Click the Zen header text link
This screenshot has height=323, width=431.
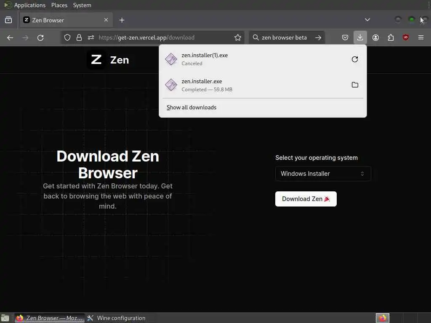point(119,60)
